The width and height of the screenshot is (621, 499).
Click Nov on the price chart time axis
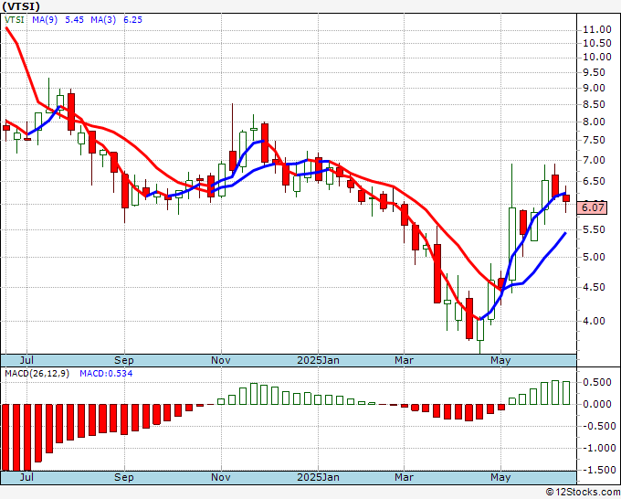221,360
